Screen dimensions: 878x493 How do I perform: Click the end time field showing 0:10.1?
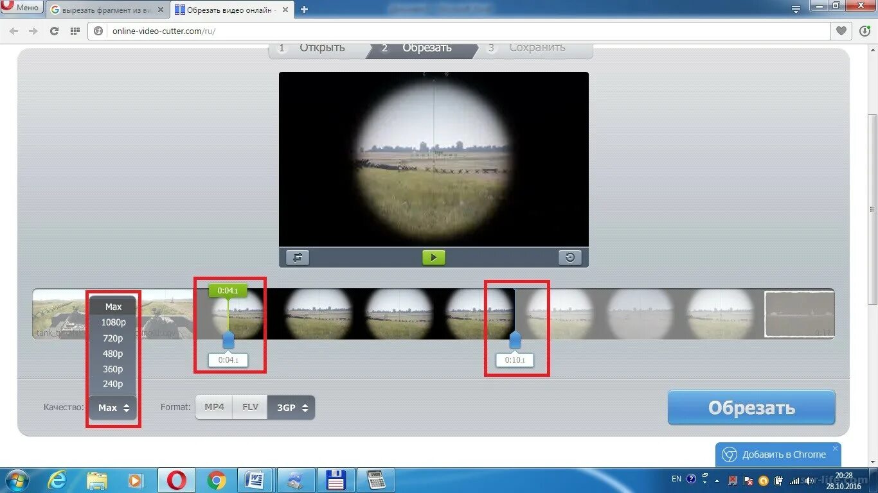click(x=515, y=360)
